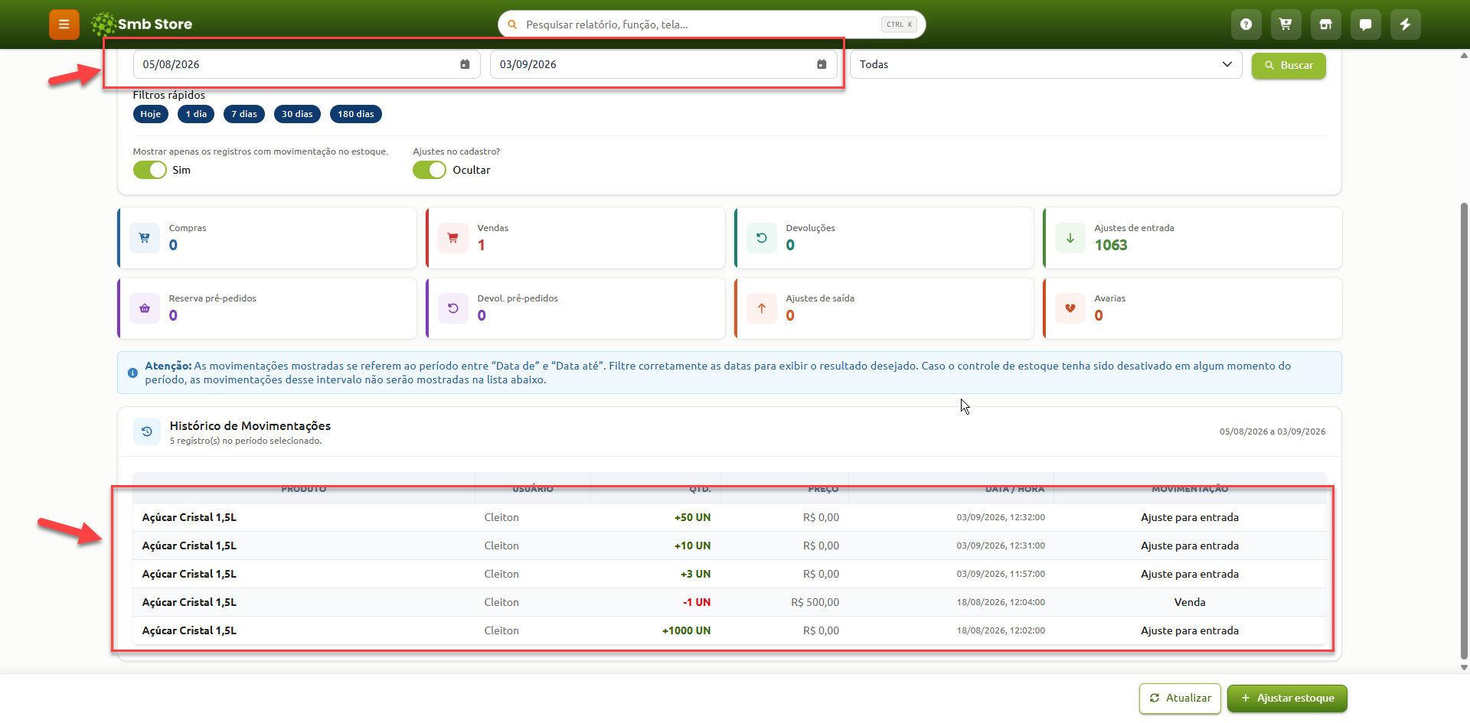The image size is (1470, 723).
Task: Click the 1063 Ajustes de entrada value
Action: coord(1111,245)
